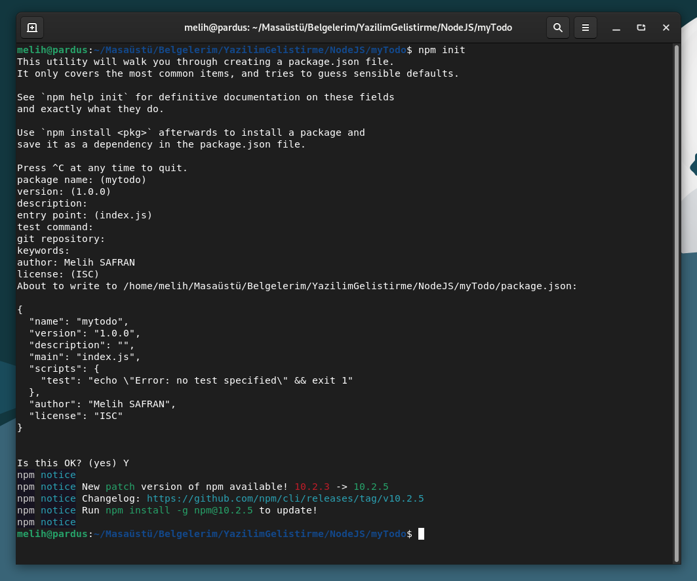
Task: Click the '"license": "ISC"' JSON line
Action: point(75,416)
